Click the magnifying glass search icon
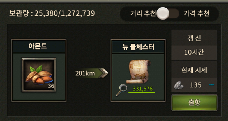Viewport: 228px width, 121px height. [121, 90]
